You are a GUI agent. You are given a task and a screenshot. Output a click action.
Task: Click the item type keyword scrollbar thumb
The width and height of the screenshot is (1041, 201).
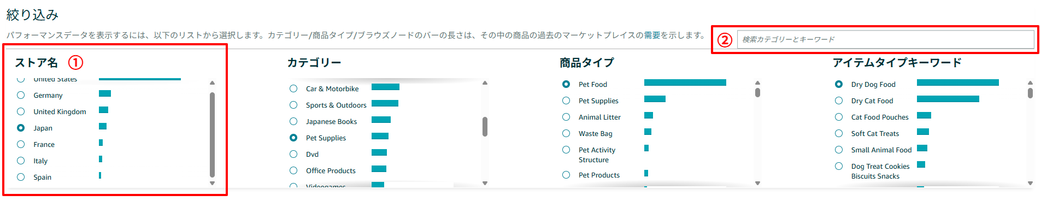[x=1030, y=93]
